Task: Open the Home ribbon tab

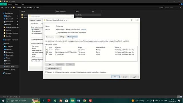Action: click(10, 4)
